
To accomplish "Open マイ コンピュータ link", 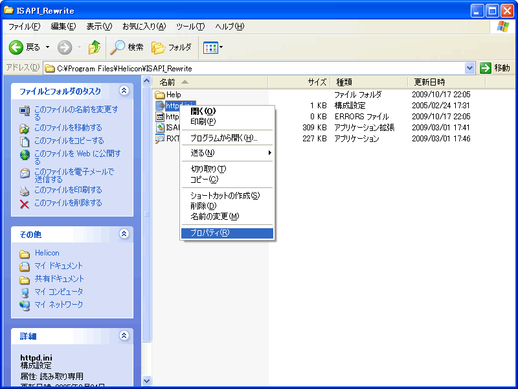I will [x=58, y=291].
